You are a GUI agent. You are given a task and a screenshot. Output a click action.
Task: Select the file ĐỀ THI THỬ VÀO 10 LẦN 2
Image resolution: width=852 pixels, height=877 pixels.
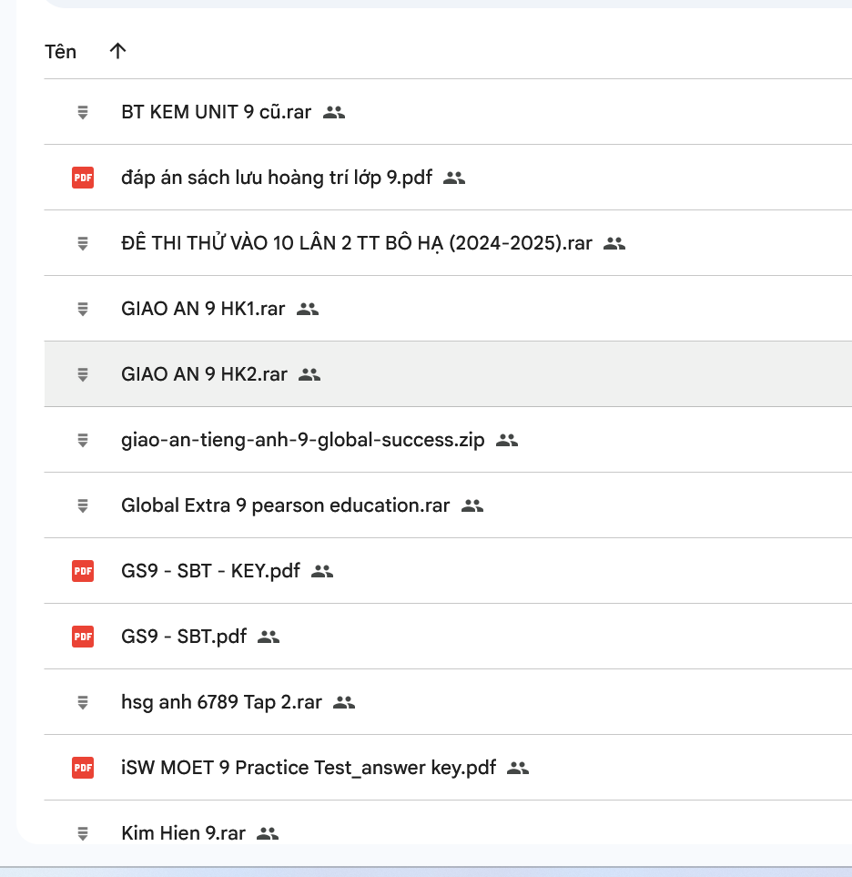click(356, 243)
